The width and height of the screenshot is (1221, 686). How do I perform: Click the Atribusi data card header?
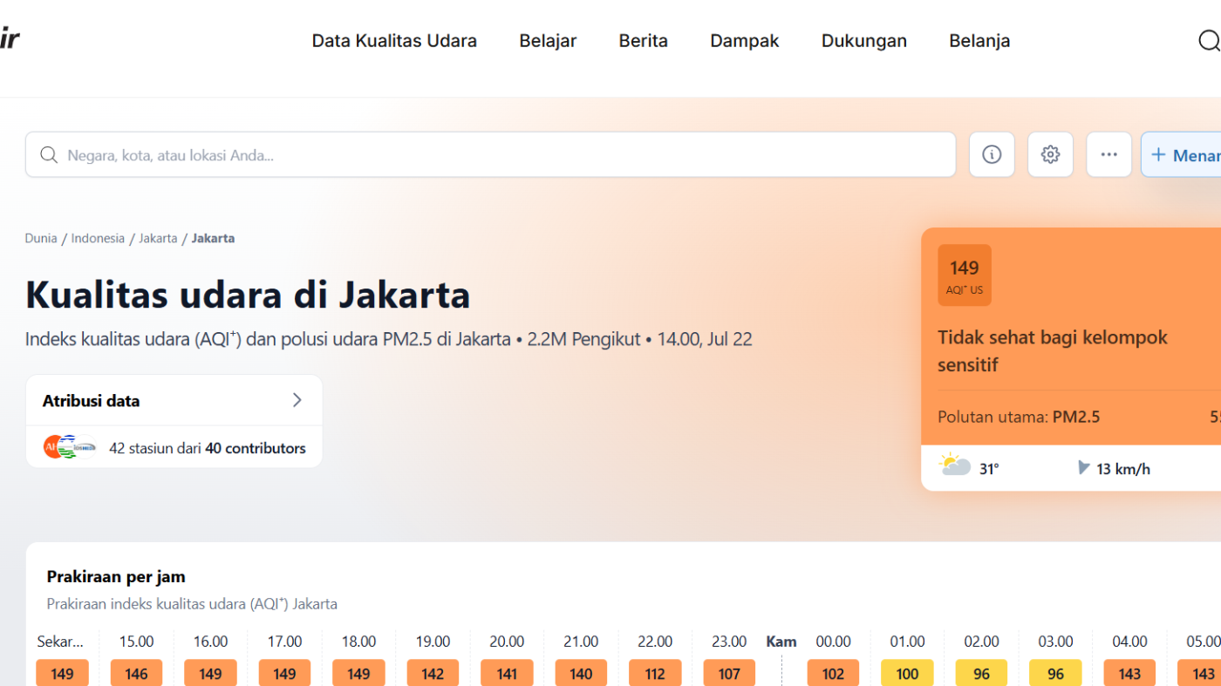tap(174, 400)
